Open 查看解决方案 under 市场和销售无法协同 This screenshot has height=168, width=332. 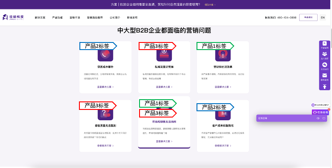click(x=164, y=142)
